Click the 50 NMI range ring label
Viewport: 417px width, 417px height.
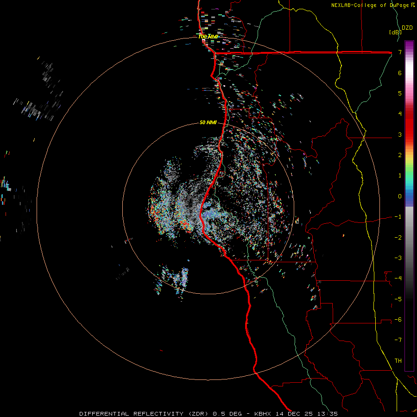click(x=208, y=122)
